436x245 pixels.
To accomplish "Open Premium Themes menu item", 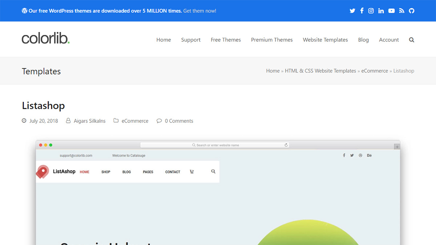I will coord(272,40).
